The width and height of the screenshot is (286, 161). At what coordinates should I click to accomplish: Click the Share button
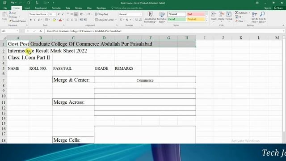click(x=278, y=8)
